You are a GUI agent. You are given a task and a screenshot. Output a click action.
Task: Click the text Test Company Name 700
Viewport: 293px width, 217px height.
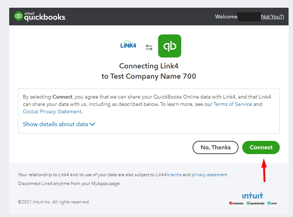[x=153, y=76]
